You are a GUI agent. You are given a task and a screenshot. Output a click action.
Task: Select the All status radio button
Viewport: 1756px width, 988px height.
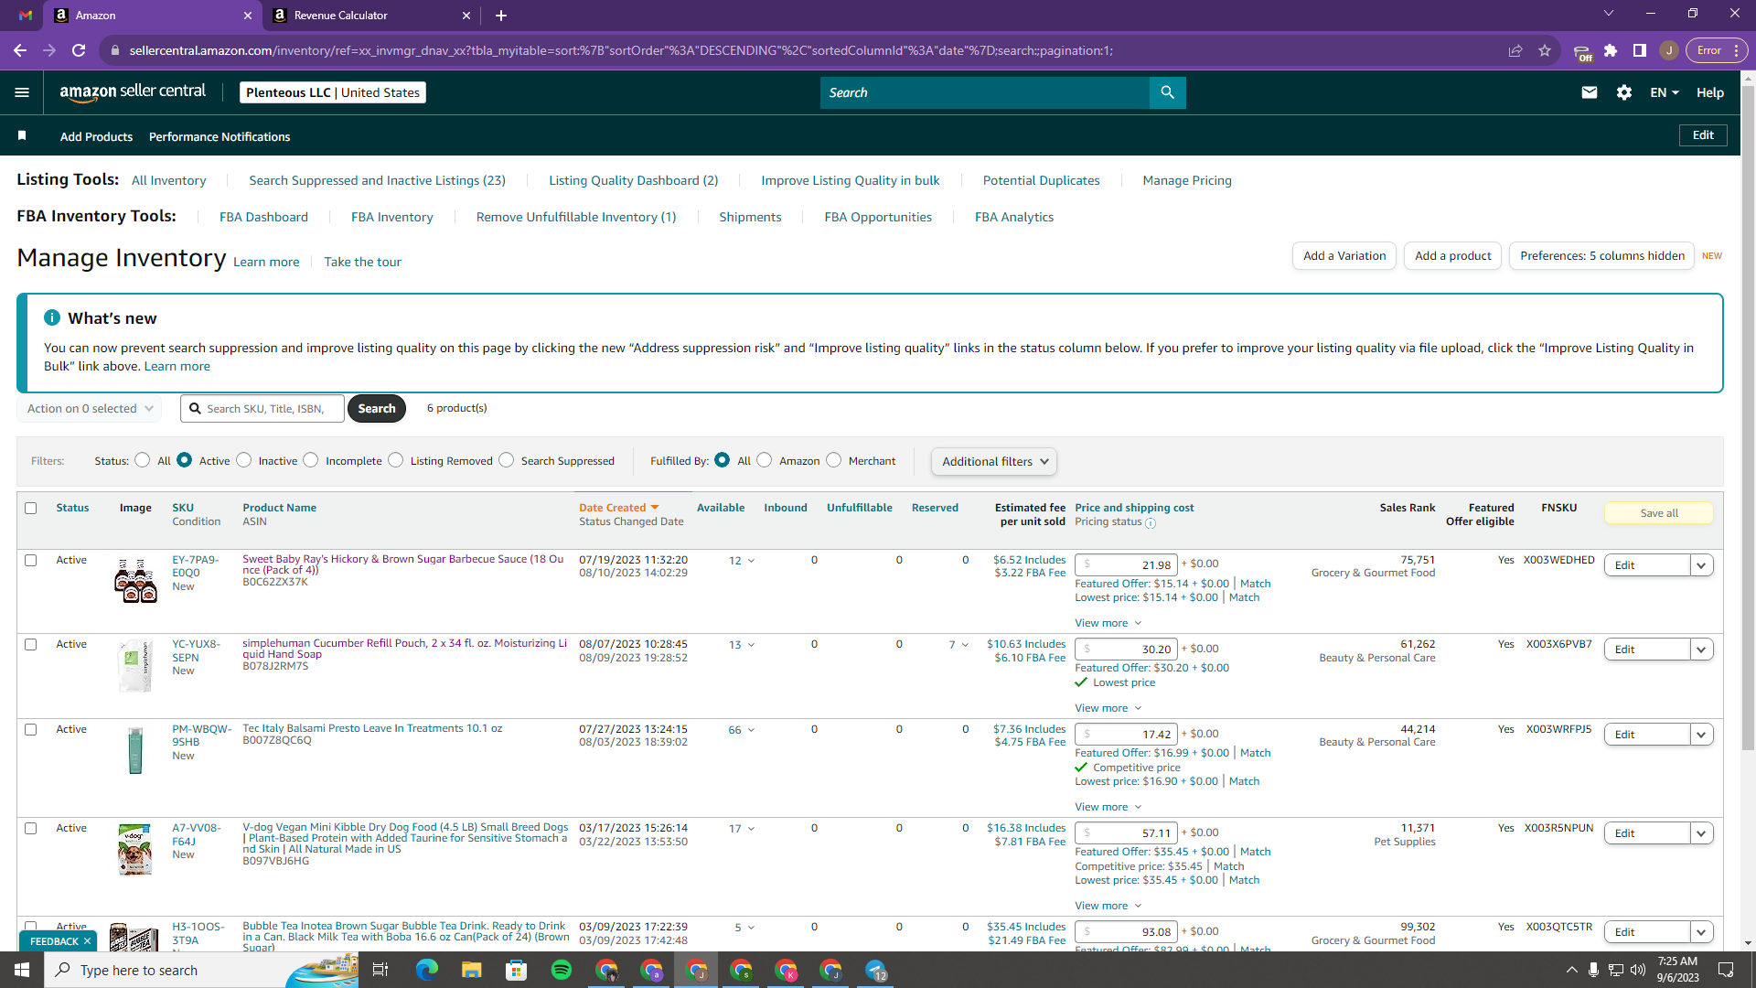click(142, 460)
